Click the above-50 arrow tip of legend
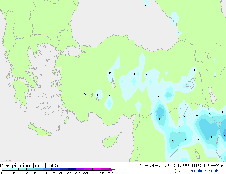Viewport: 226px width, 174px height. (113, 169)
